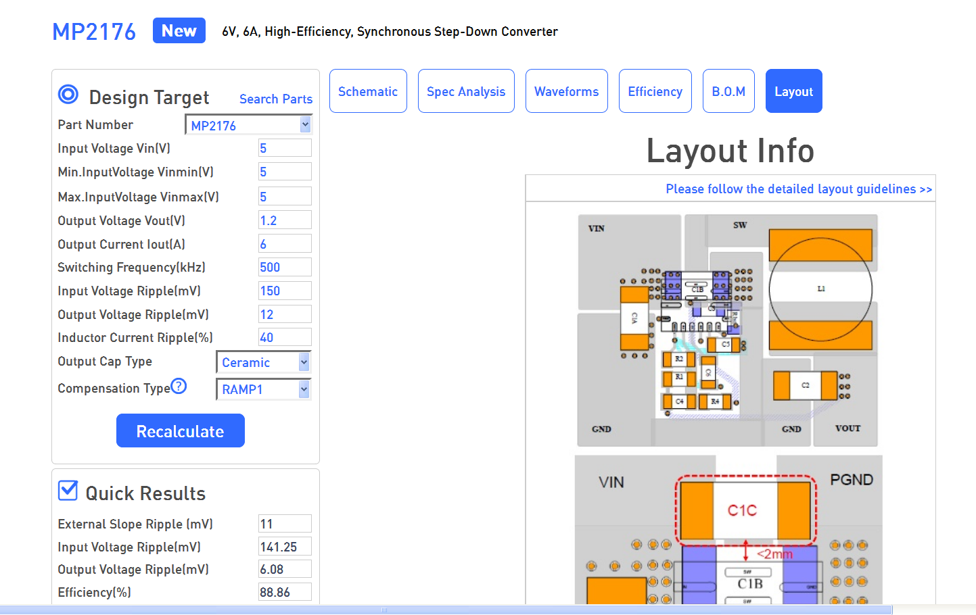
Task: Open the Efficiency tab
Action: click(655, 91)
